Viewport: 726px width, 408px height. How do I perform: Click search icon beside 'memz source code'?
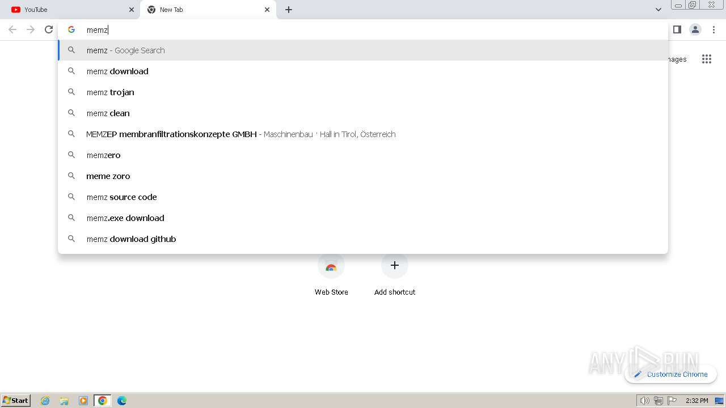coord(71,197)
